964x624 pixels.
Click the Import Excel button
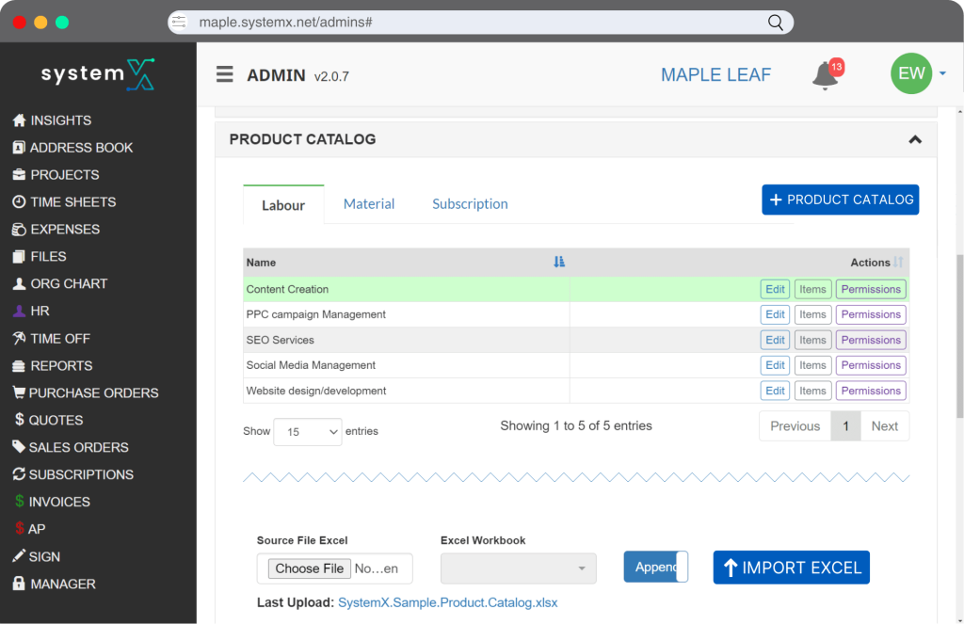[x=791, y=568]
